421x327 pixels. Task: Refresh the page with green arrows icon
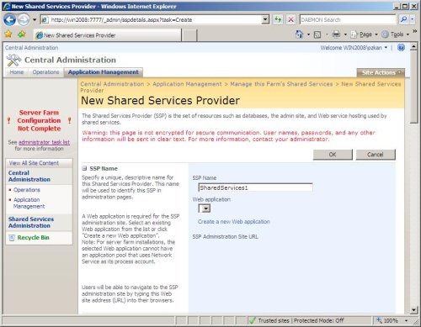tap(278, 19)
